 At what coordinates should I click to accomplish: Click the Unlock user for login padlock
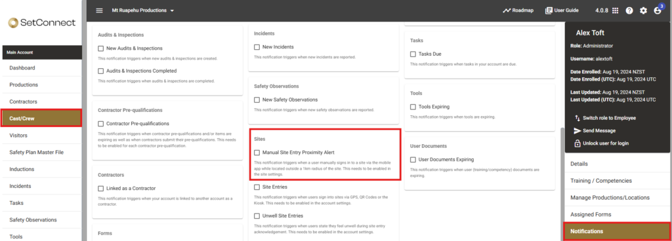click(x=577, y=143)
